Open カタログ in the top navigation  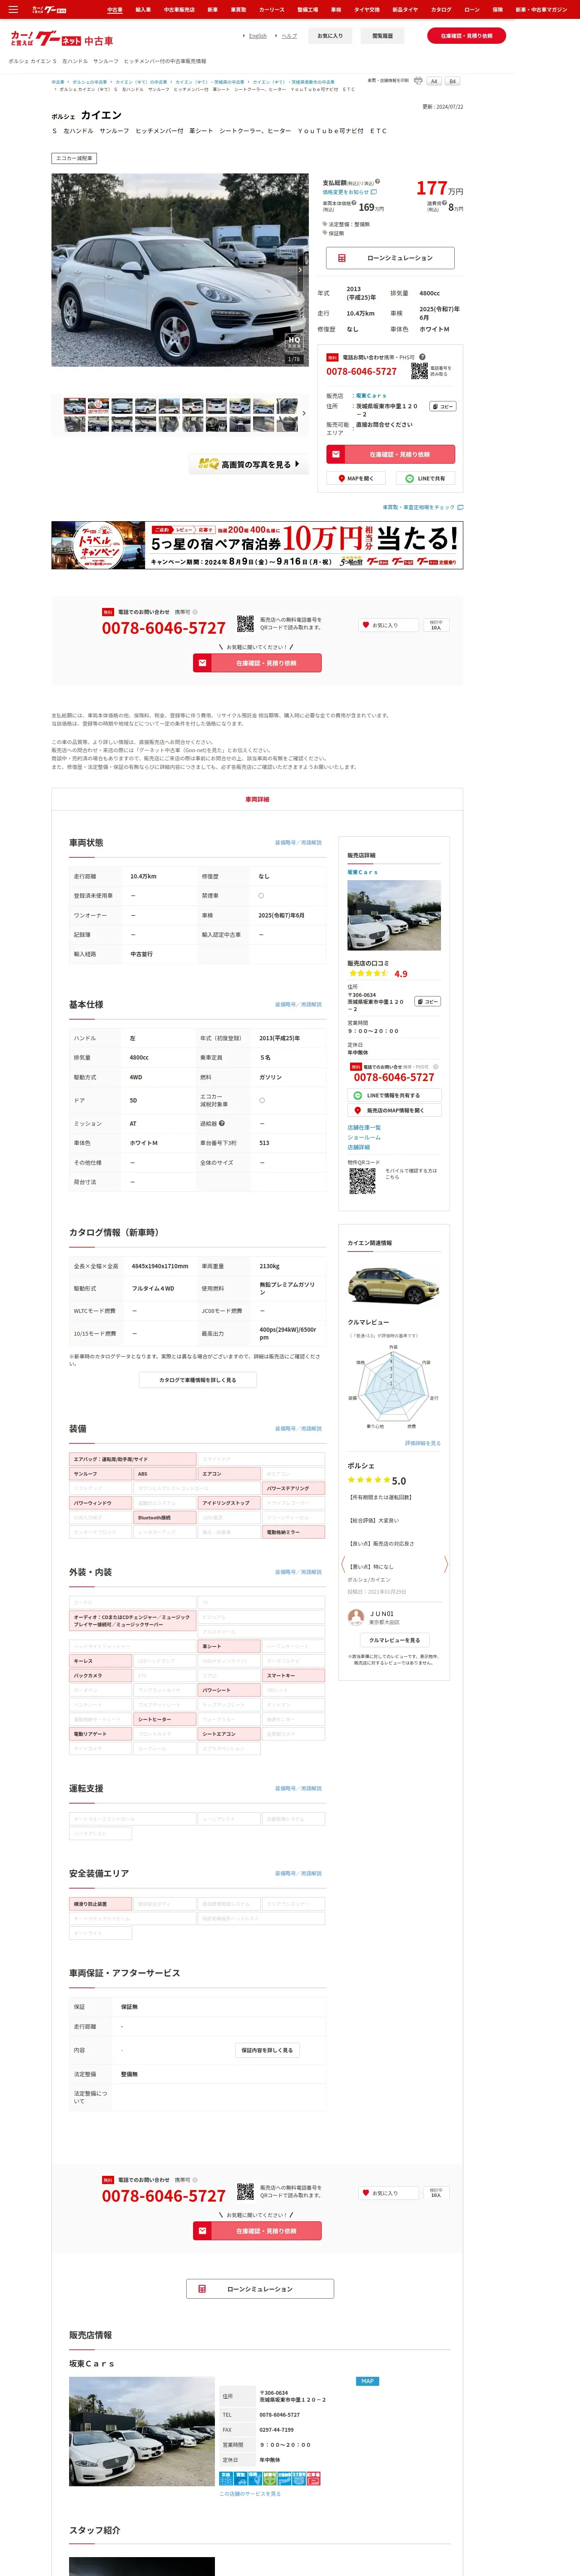(441, 9)
